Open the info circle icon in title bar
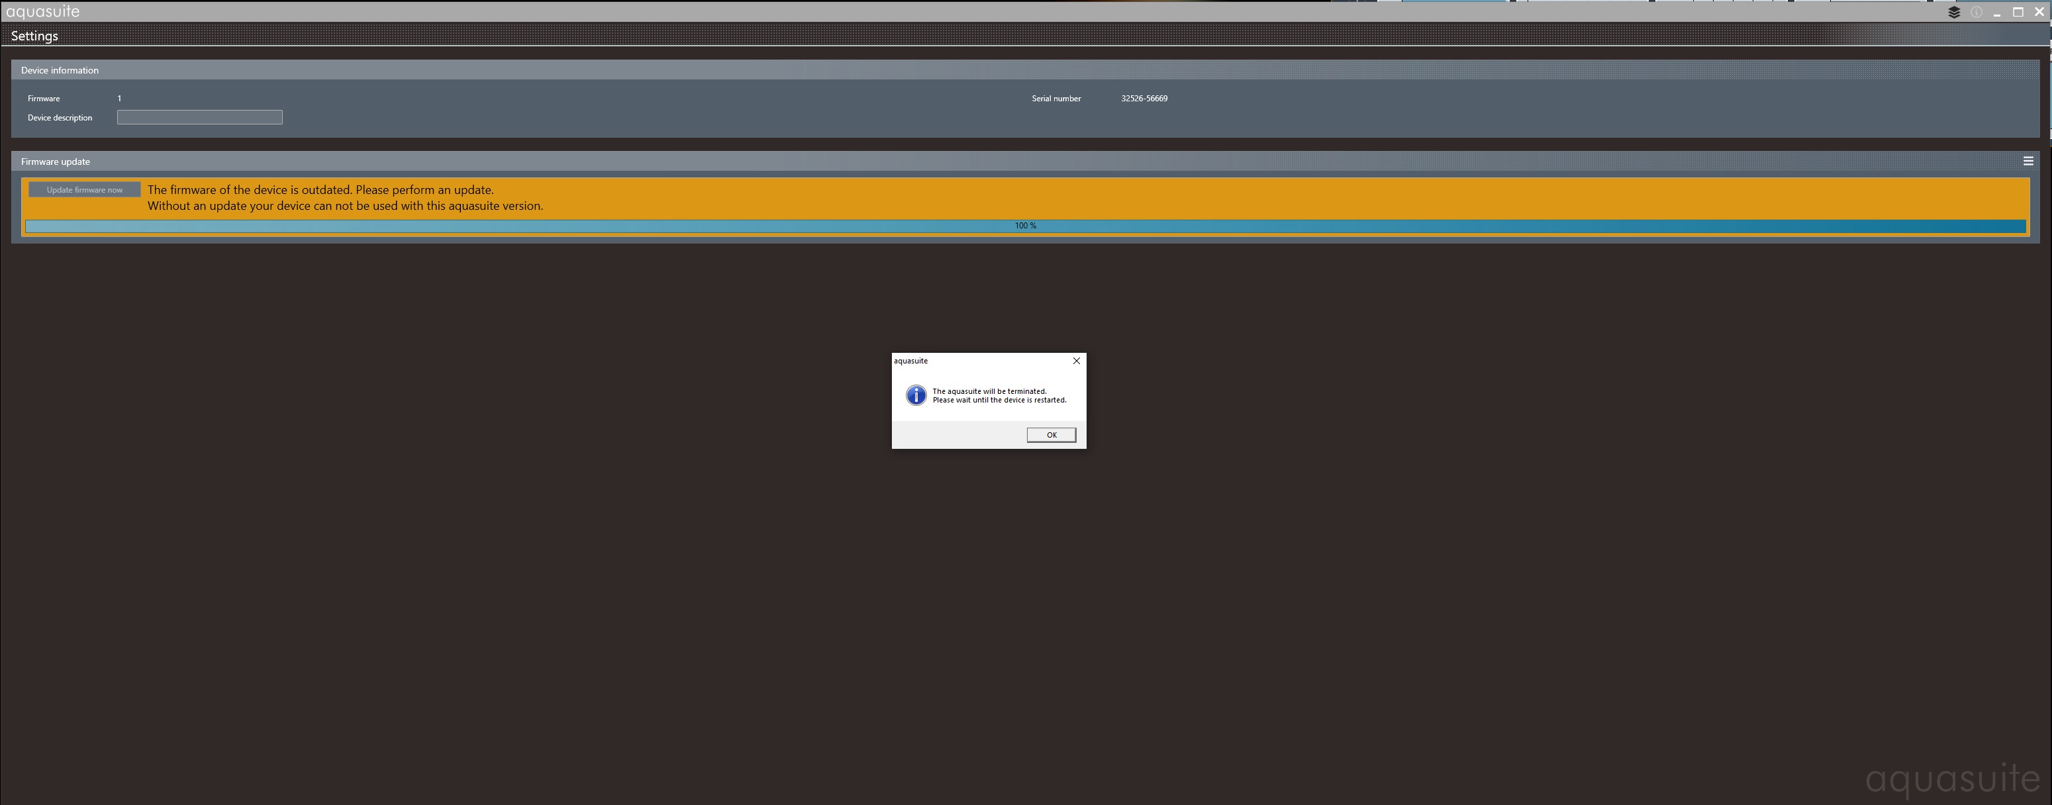2052x805 pixels. (x=1976, y=12)
